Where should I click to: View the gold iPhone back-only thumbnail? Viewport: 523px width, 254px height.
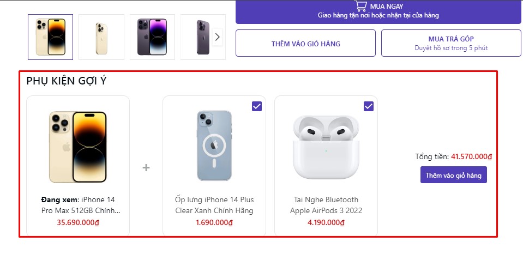point(101,37)
